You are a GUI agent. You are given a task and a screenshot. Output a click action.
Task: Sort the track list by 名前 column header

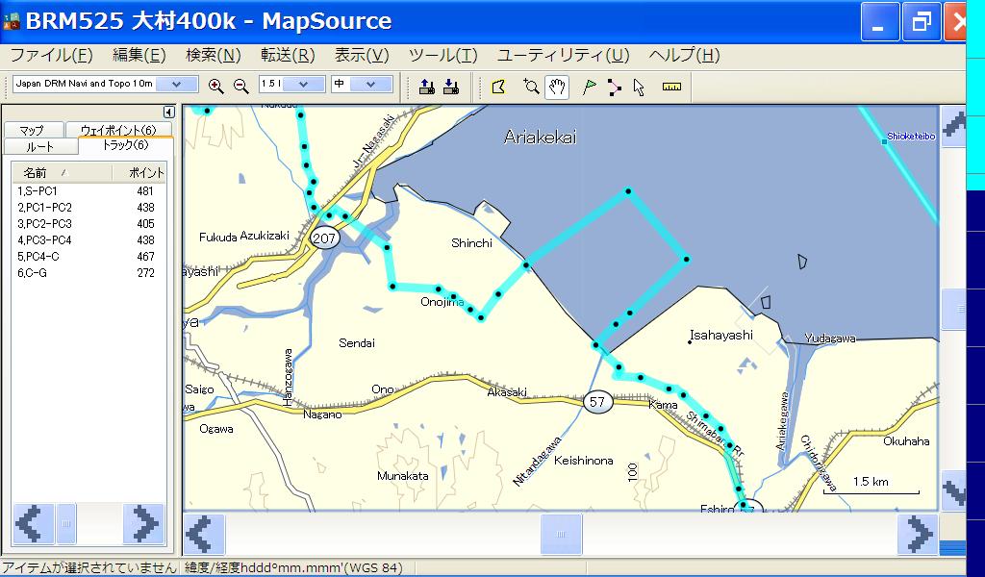[x=62, y=173]
